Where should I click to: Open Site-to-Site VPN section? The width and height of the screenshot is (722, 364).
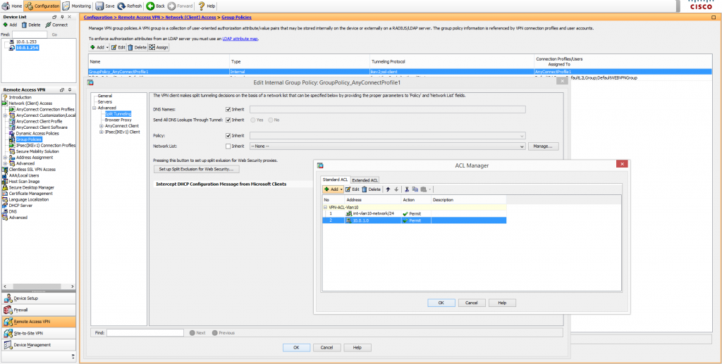point(39,333)
